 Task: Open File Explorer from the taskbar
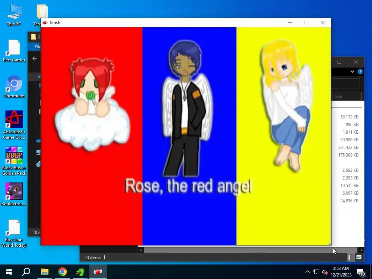(x=44, y=272)
